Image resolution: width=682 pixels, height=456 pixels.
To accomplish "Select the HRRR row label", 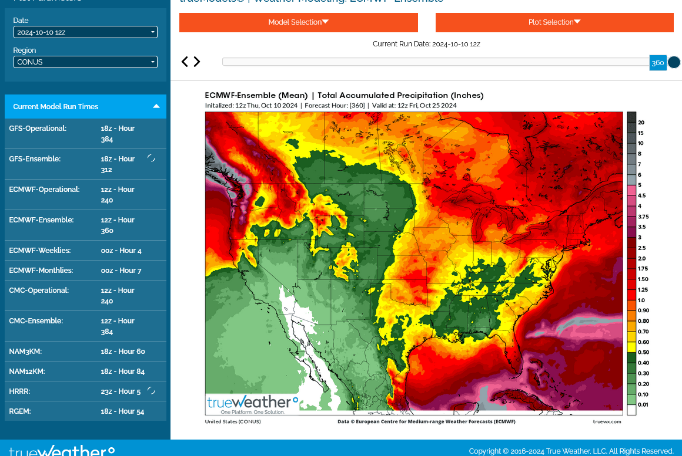I will (19, 391).
